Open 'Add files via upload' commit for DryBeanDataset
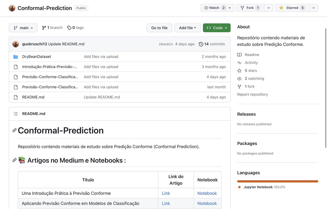This screenshot has width=327, height=209. (101, 57)
